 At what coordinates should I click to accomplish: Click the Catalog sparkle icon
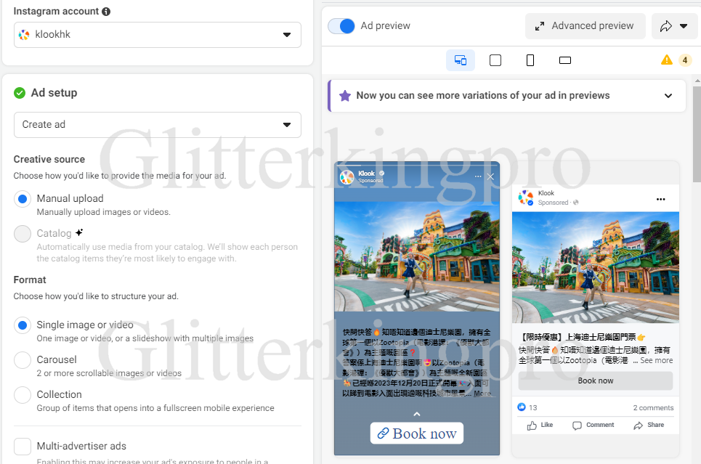click(79, 232)
